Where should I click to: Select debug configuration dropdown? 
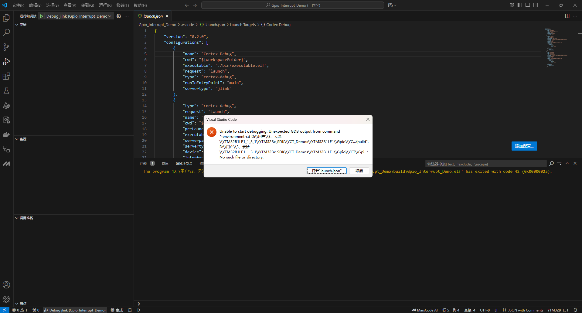(79, 16)
